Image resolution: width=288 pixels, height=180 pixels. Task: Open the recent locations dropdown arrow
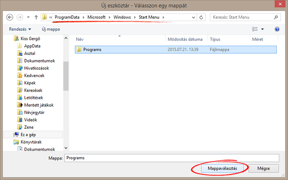click(x=28, y=18)
